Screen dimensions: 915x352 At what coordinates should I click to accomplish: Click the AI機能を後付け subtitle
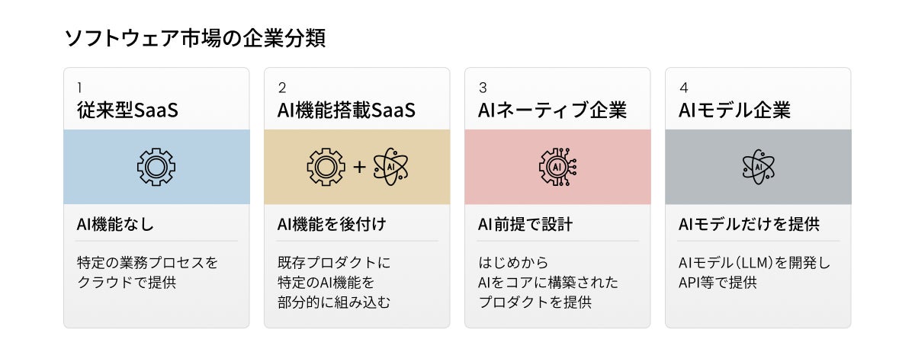[x=332, y=225]
